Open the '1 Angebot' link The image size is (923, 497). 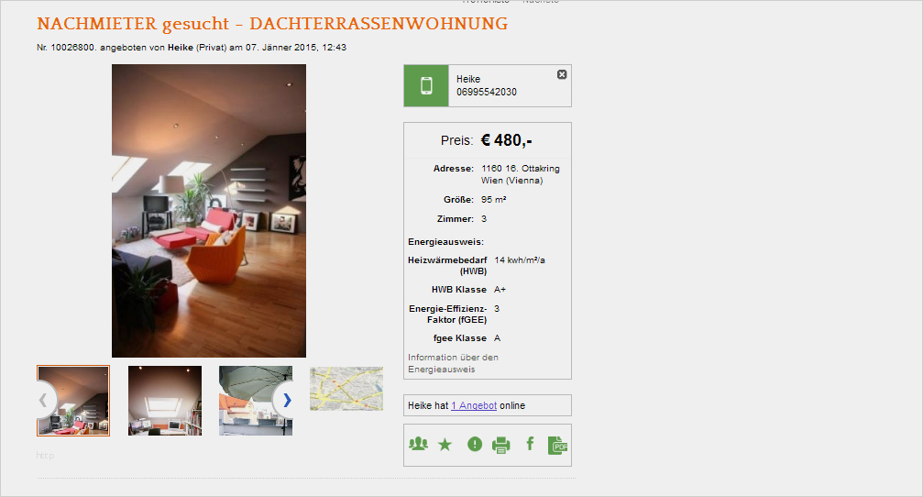474,405
